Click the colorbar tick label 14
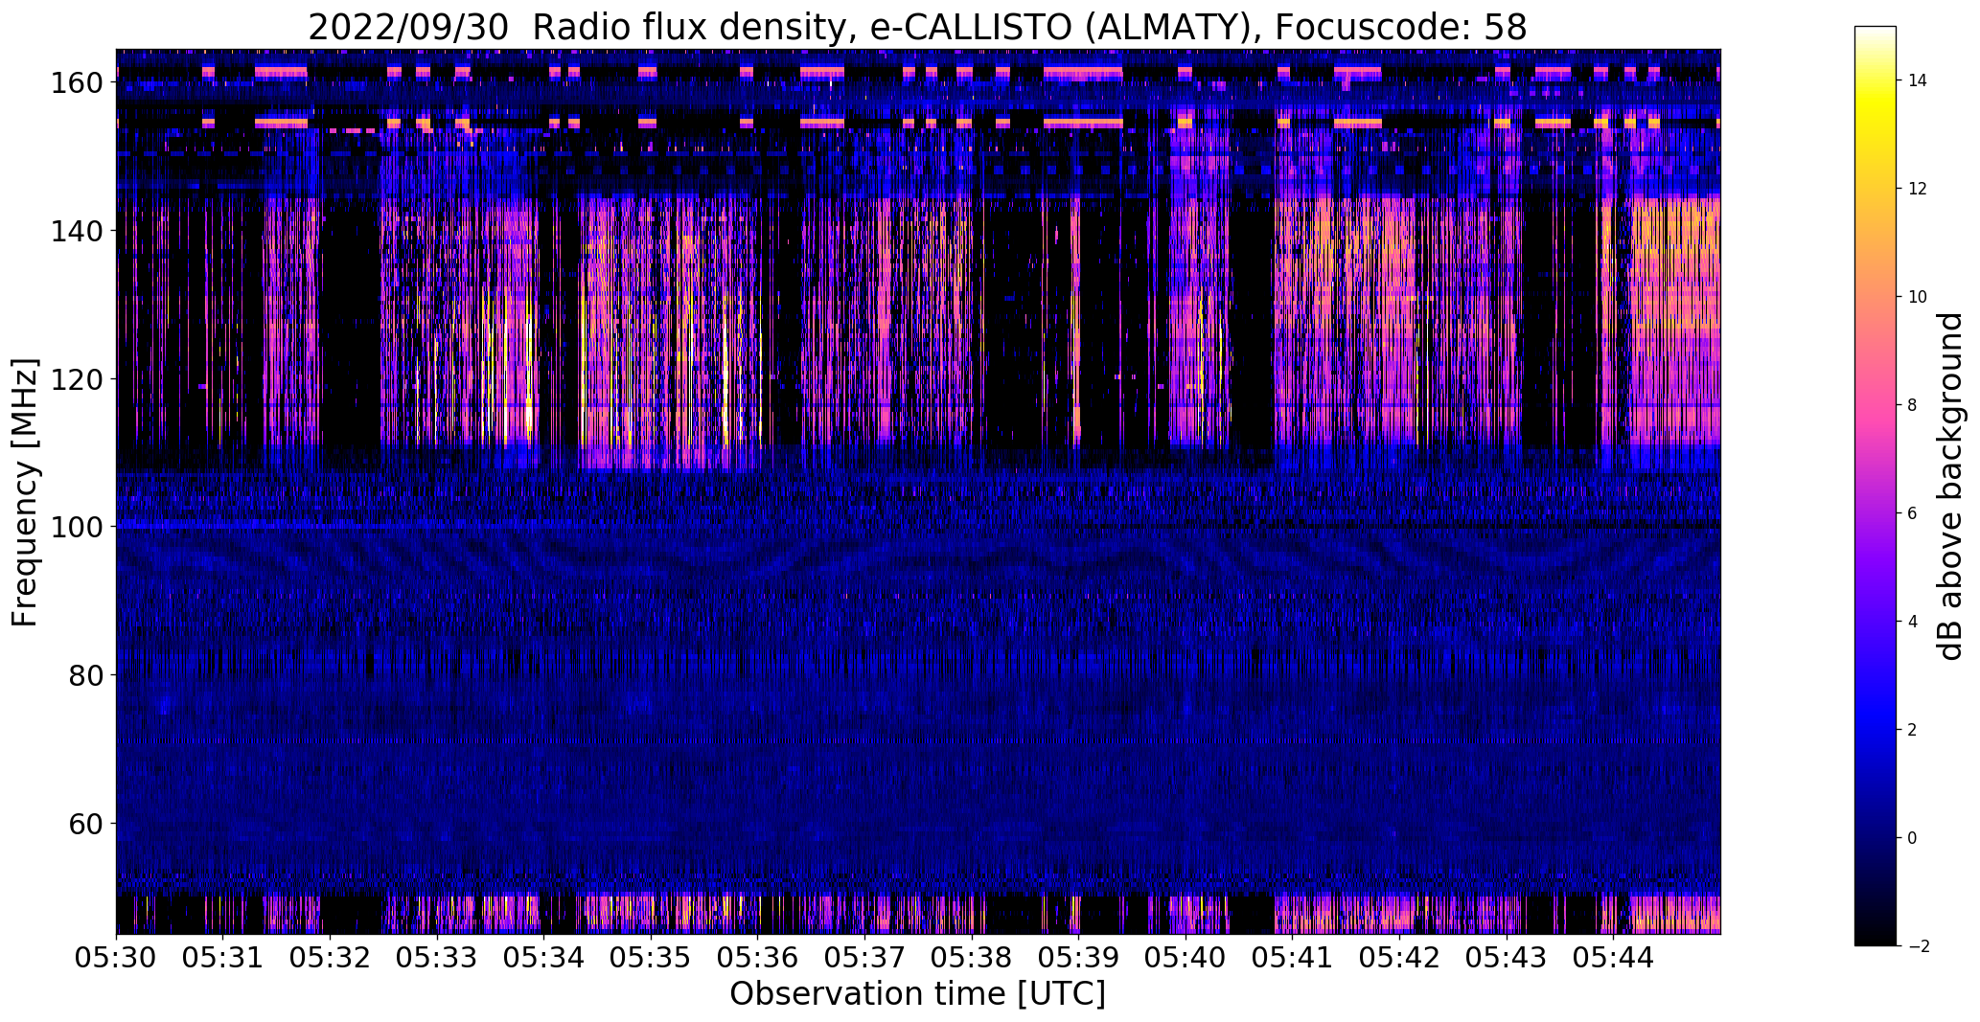This screenshot has width=1980, height=1022. pyautogui.click(x=1918, y=80)
